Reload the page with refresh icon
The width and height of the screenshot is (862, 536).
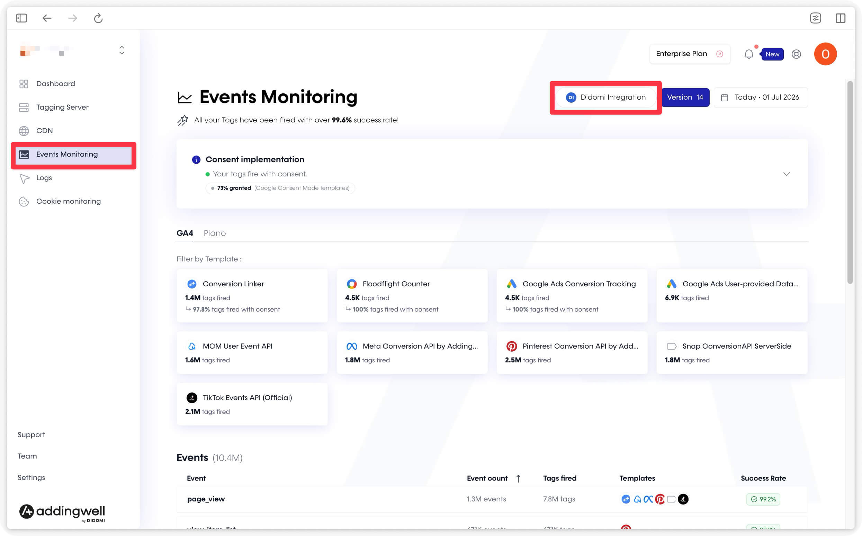[98, 18]
